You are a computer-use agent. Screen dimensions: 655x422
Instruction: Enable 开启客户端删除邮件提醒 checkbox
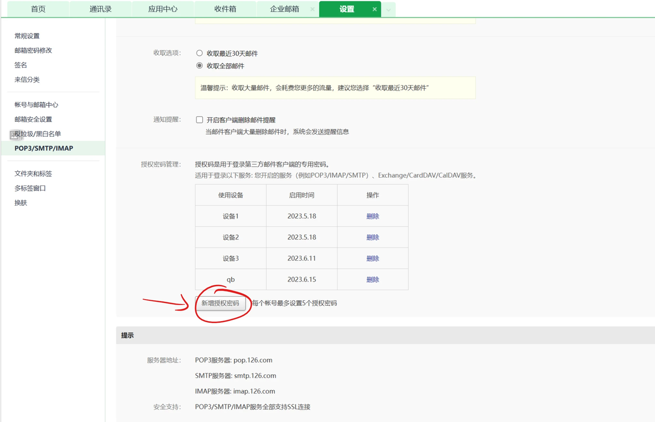[x=199, y=120]
